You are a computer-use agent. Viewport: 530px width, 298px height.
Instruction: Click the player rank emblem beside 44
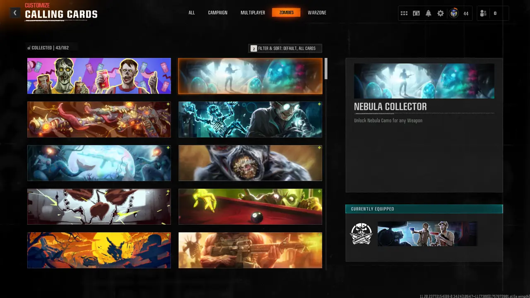pyautogui.click(x=454, y=13)
